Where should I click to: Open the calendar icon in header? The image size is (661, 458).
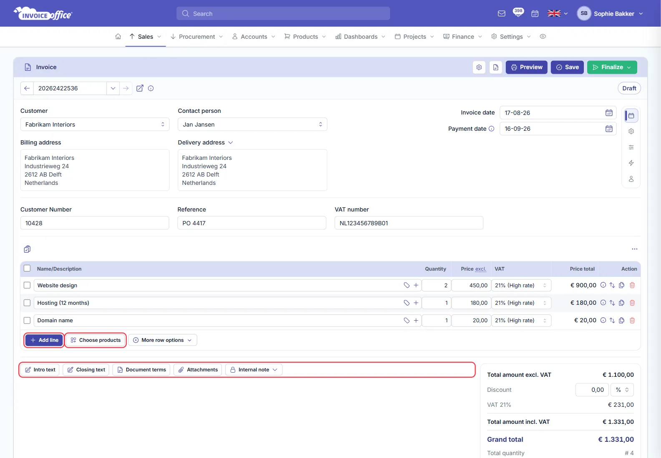535,14
